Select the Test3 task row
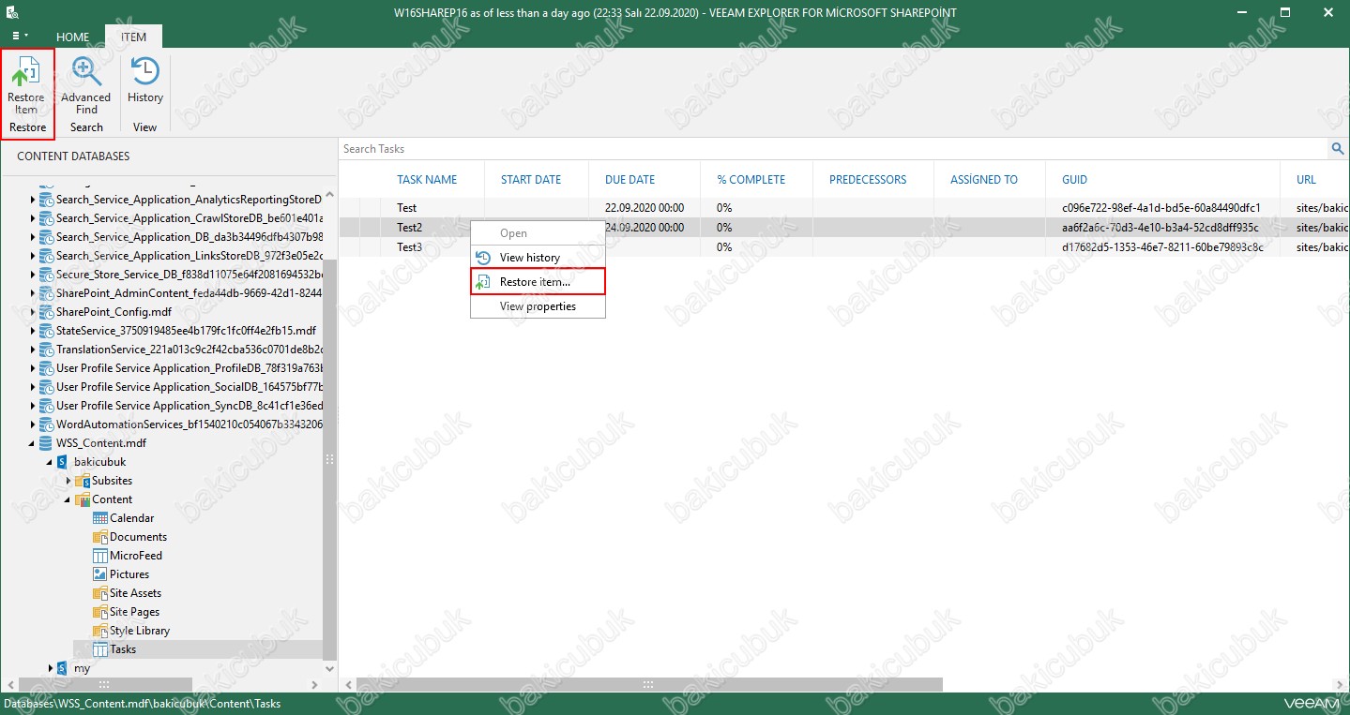 pyautogui.click(x=842, y=247)
